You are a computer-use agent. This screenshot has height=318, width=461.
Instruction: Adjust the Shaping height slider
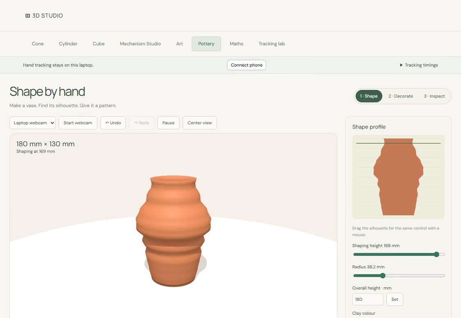(399, 254)
